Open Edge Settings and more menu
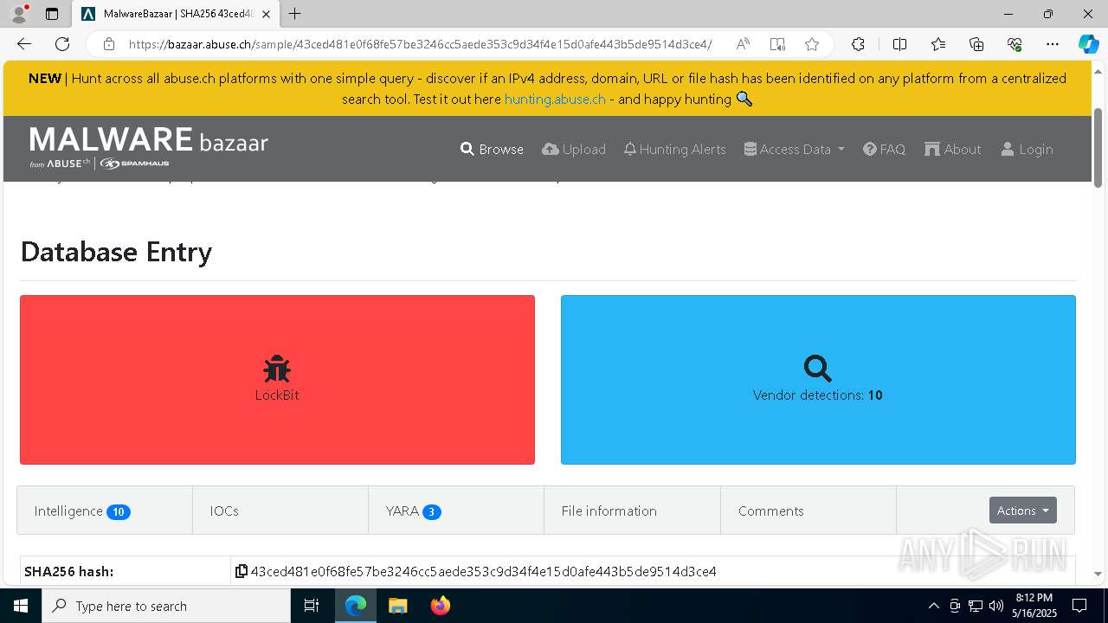1108x623 pixels. pyautogui.click(x=1053, y=44)
